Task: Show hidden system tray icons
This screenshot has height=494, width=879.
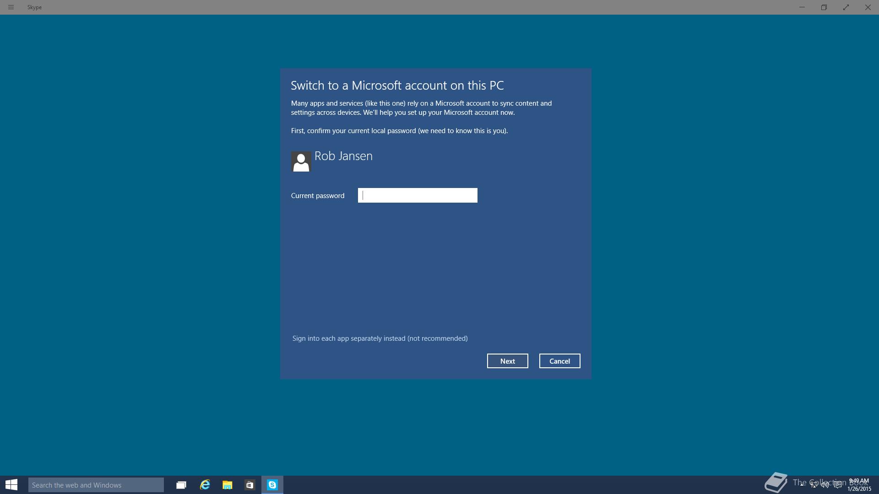Action: 802,485
